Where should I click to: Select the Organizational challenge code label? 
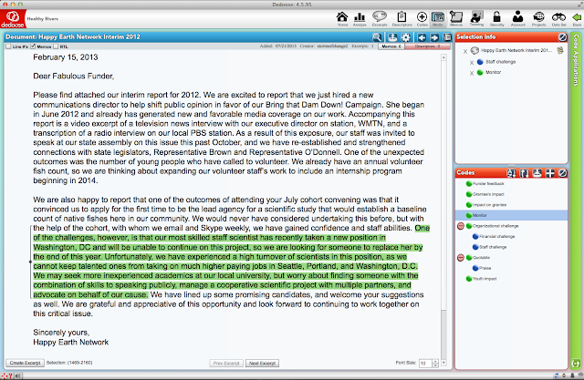click(495, 226)
